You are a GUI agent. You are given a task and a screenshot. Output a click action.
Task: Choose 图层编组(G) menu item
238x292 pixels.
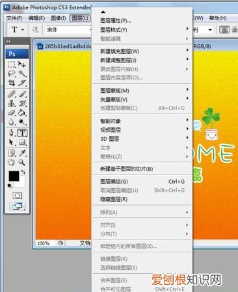(142, 182)
